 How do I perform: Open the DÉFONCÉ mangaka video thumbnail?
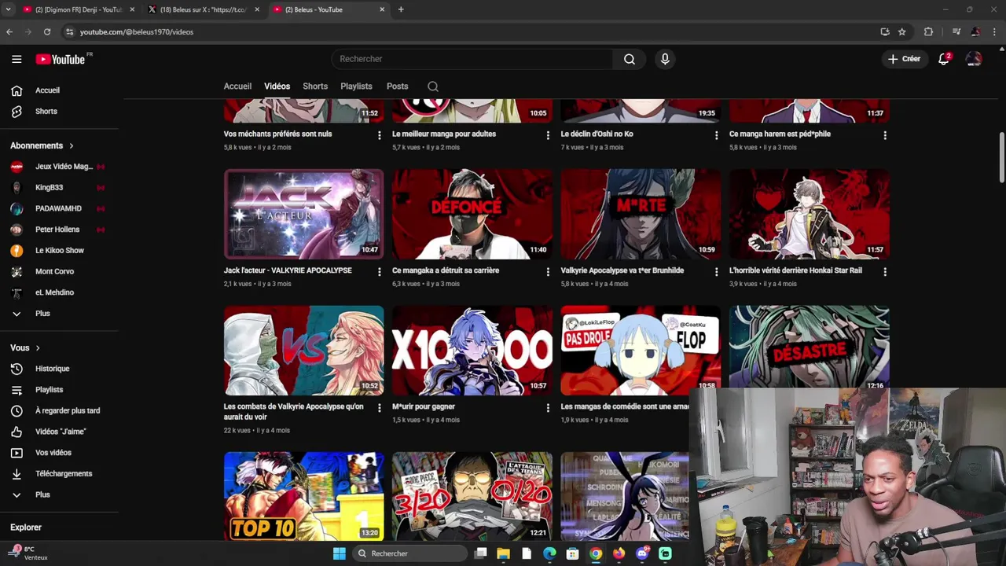click(472, 214)
